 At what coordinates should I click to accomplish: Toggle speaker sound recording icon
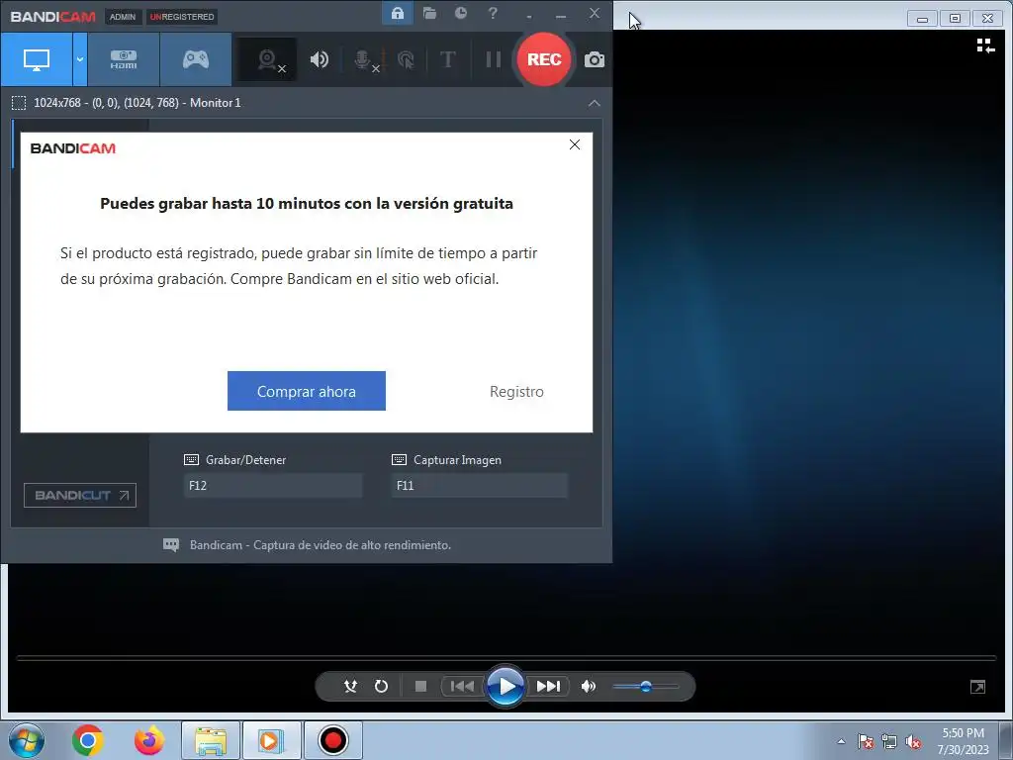(x=320, y=59)
